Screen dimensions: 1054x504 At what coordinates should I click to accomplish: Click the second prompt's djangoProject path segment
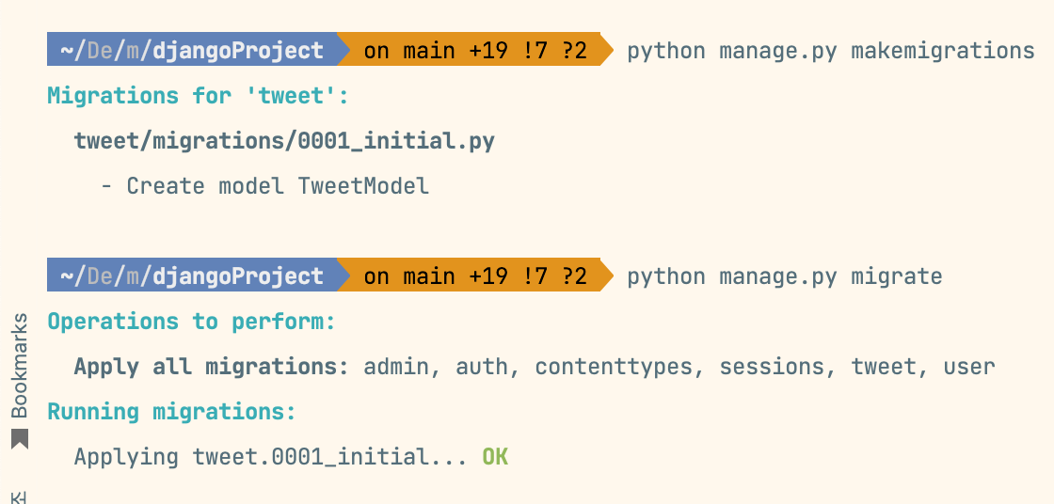click(x=239, y=276)
